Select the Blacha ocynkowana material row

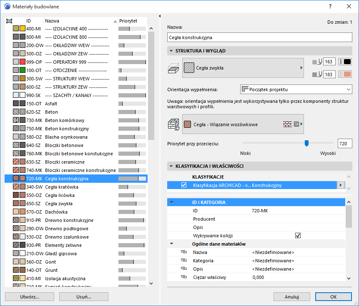(76, 137)
